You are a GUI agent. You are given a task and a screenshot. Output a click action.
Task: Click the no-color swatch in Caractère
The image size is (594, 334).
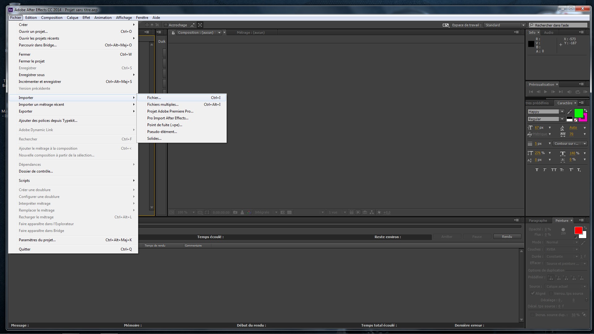click(576, 120)
